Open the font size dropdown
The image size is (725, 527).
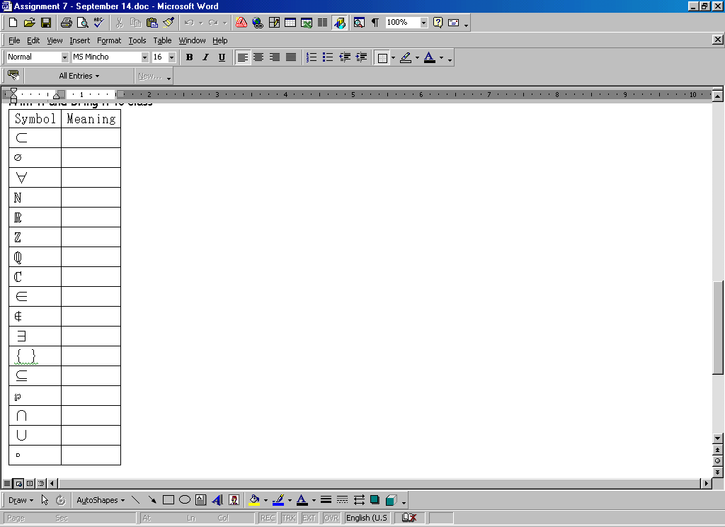click(x=172, y=57)
